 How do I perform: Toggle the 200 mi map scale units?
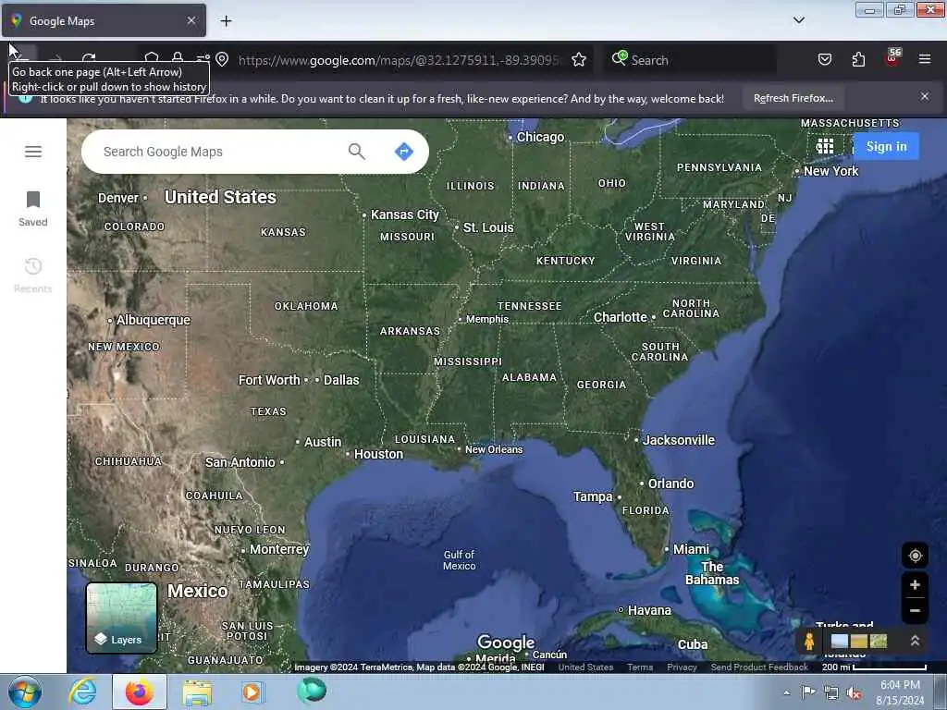[874, 667]
